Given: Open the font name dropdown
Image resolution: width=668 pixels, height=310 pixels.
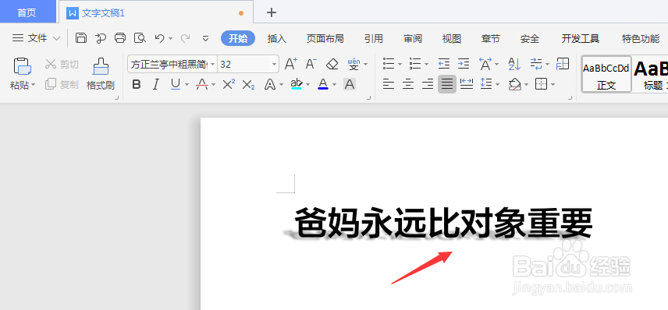Looking at the screenshot, I should point(212,64).
